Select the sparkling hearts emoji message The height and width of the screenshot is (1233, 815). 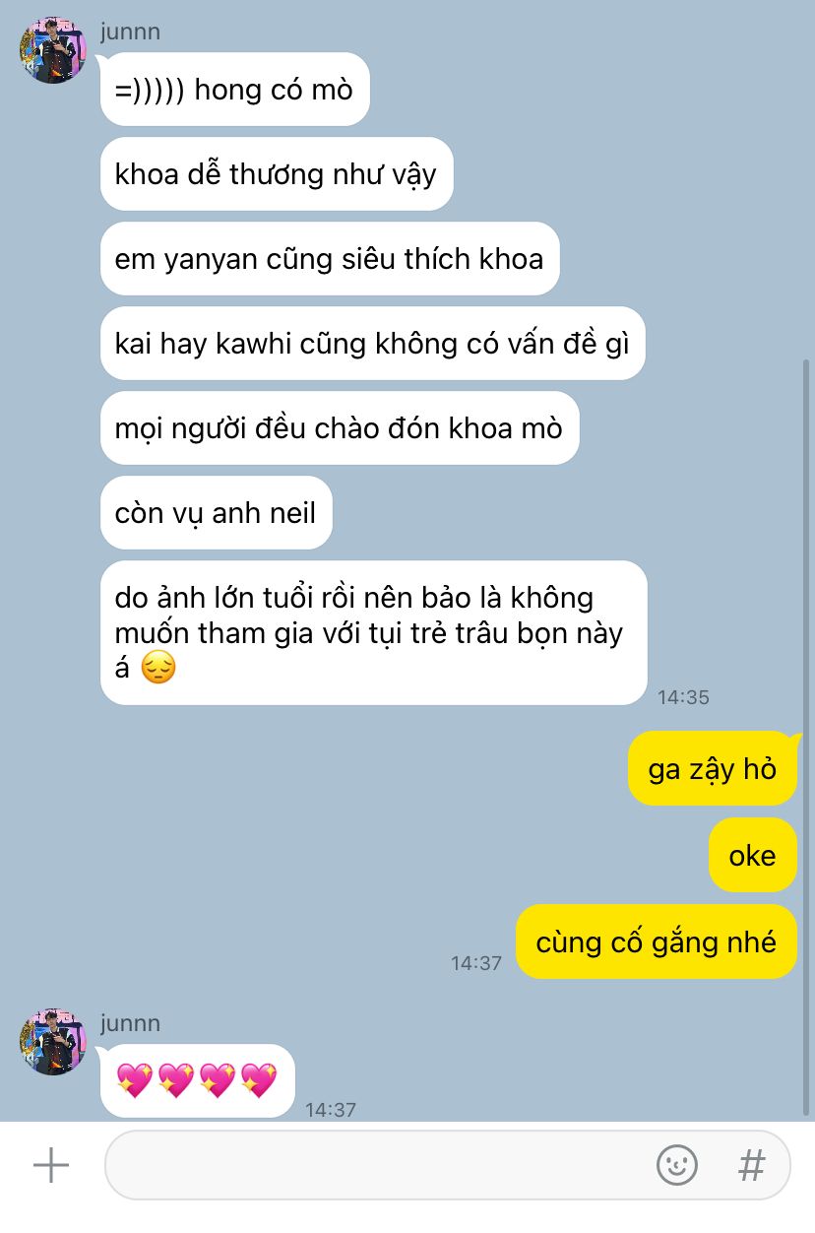tap(197, 1080)
